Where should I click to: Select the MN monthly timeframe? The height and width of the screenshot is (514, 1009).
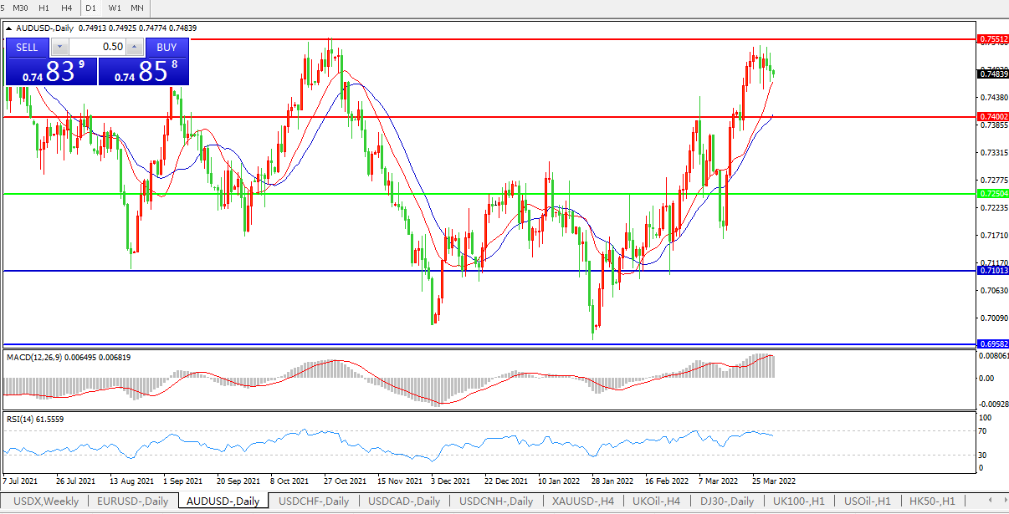[x=137, y=8]
